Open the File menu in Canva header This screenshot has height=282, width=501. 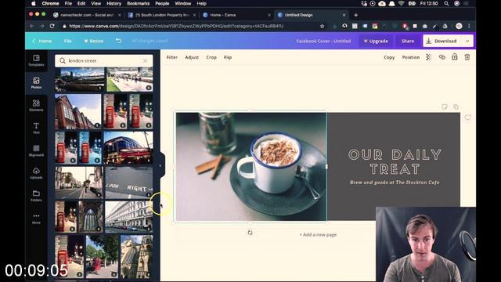(x=68, y=41)
